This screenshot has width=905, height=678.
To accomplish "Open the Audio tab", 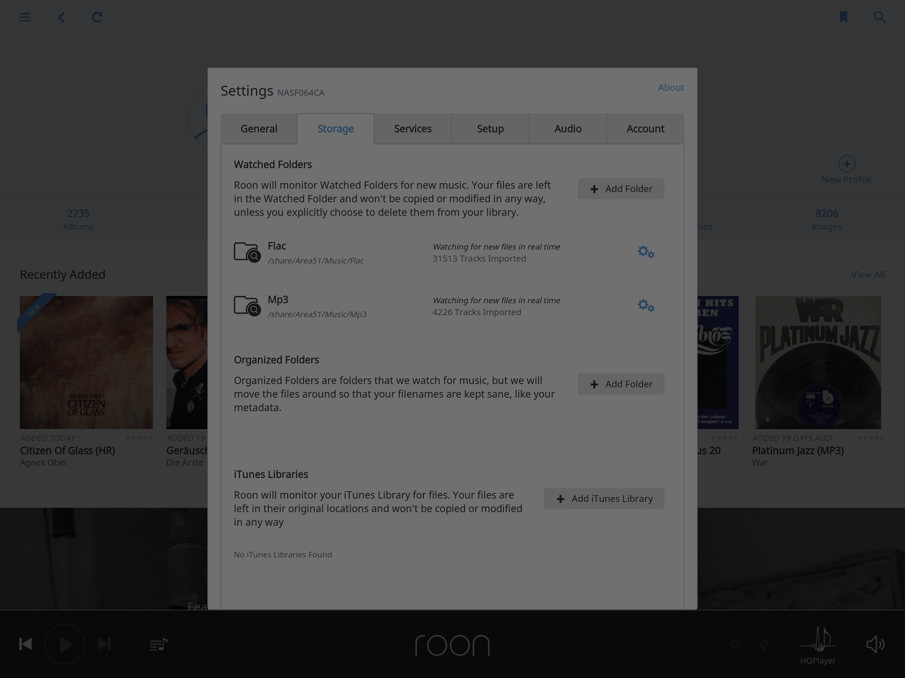I will pos(568,129).
